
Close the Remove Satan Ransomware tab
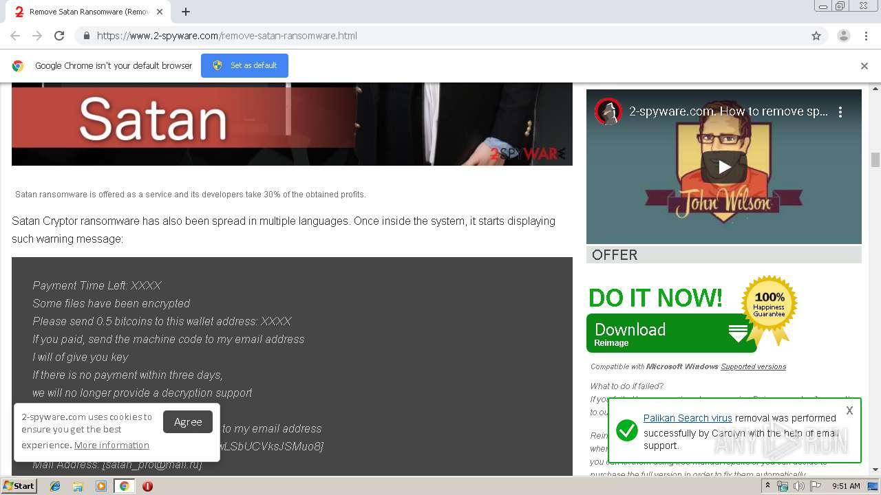[x=160, y=12]
